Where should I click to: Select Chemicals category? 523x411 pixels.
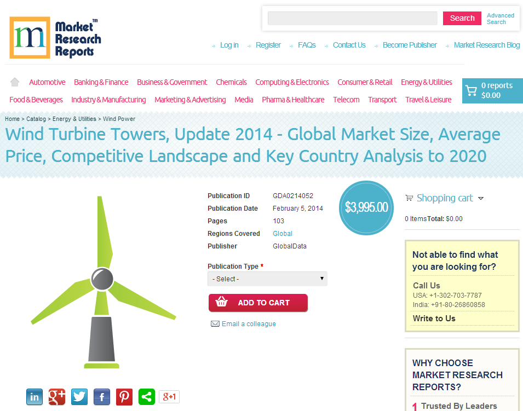231,82
